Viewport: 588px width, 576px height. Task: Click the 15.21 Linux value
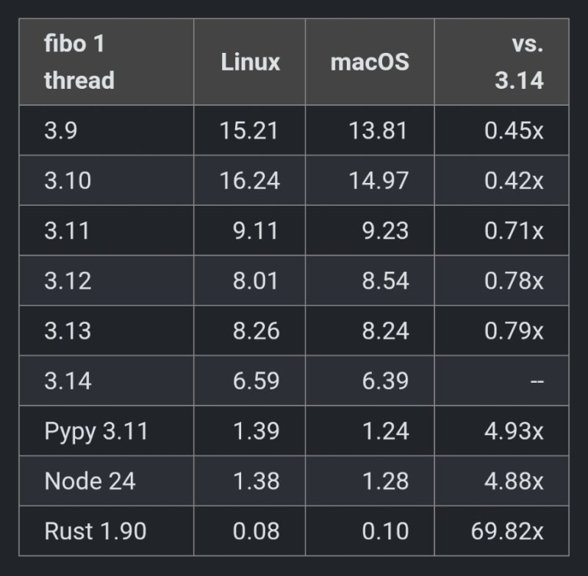point(249,130)
